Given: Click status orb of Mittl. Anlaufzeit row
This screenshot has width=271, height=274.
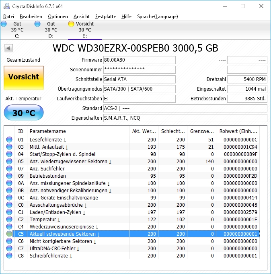Looking at the screenshot, I should tap(9, 147).
